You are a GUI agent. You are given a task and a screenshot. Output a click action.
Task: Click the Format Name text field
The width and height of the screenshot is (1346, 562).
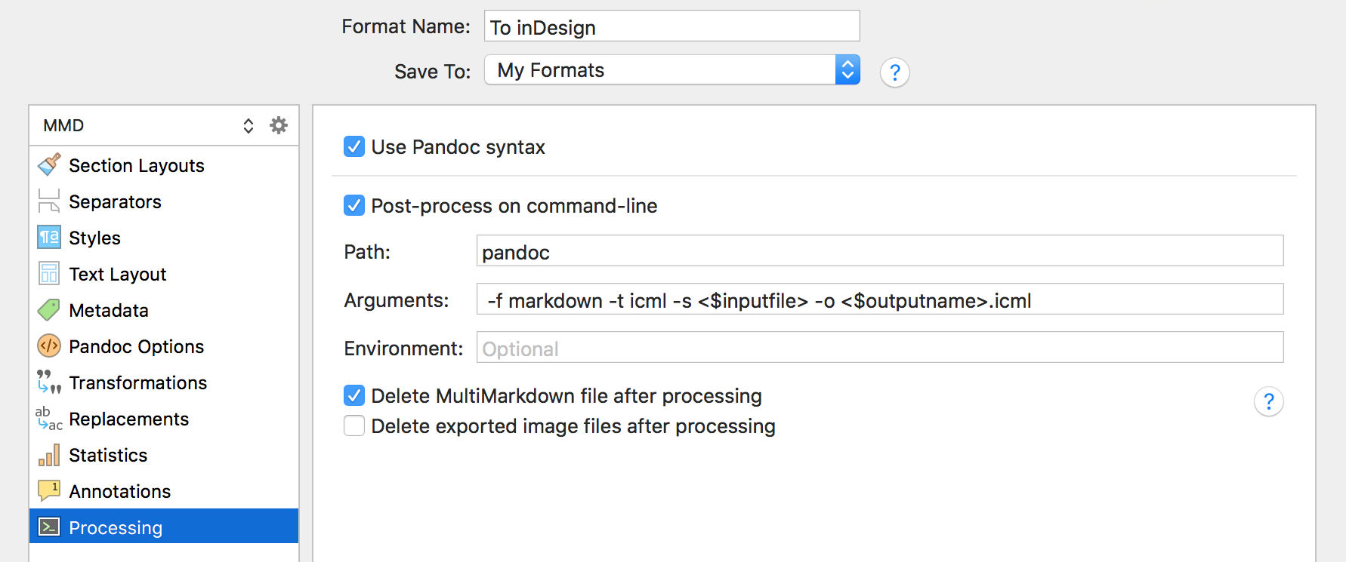(x=671, y=26)
